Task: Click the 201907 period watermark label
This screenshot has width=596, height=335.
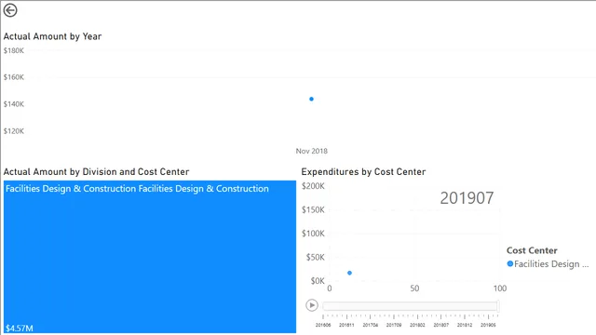Action: tap(467, 198)
